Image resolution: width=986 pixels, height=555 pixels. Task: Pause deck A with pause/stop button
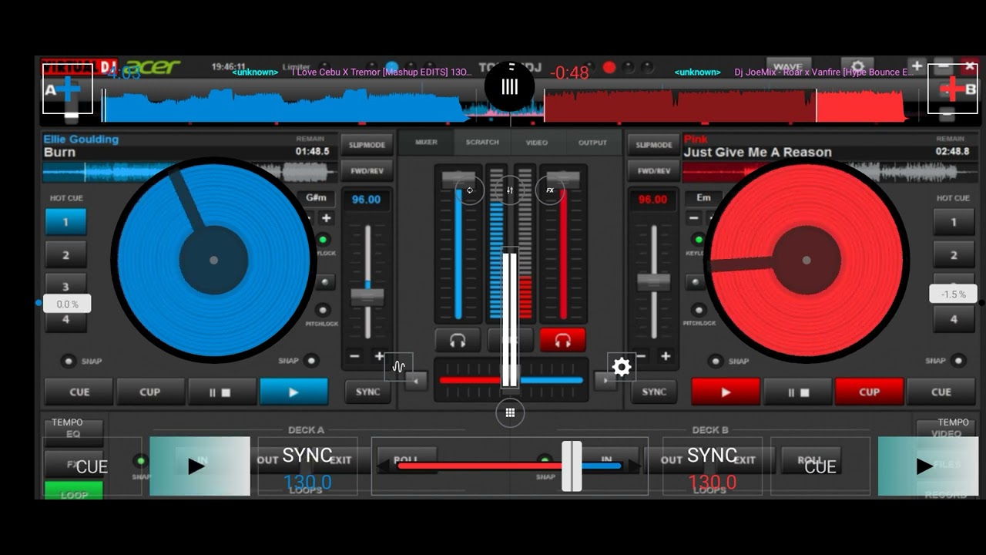[221, 392]
